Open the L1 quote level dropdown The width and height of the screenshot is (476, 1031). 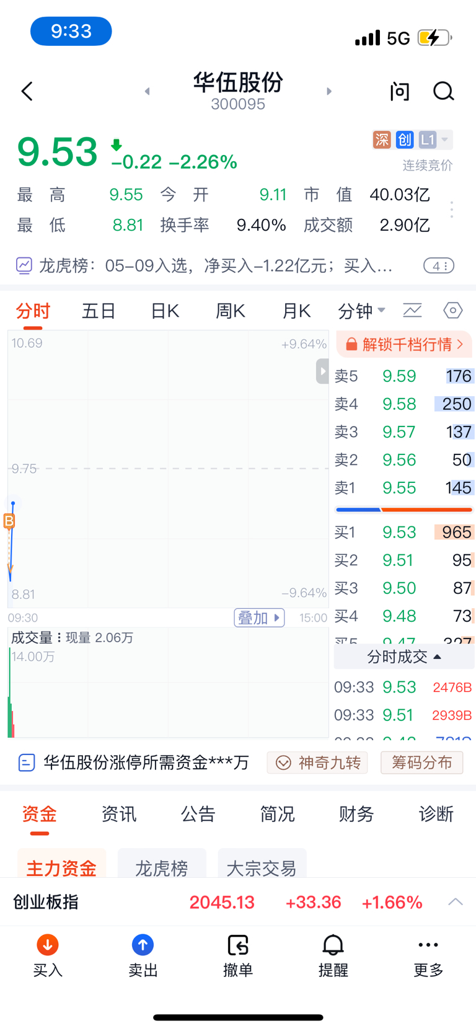point(435,139)
